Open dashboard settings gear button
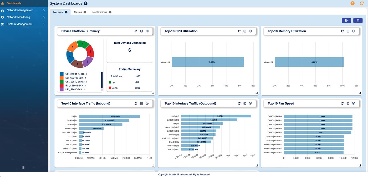Screen dimensions: 368x177 pyautogui.click(x=358, y=20)
